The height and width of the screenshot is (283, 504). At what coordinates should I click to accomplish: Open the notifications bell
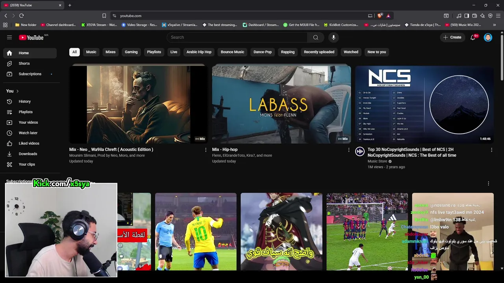coord(473,37)
